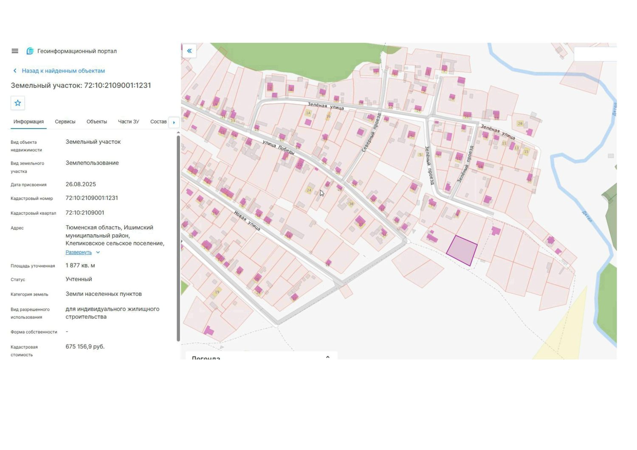
Task: Click the Земли населенных пунктов value
Action: pos(104,294)
